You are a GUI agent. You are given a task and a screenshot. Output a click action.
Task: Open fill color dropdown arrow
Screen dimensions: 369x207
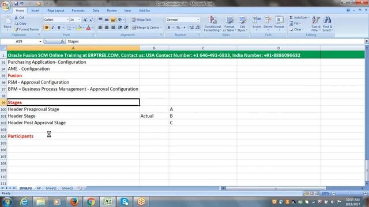[83, 28]
